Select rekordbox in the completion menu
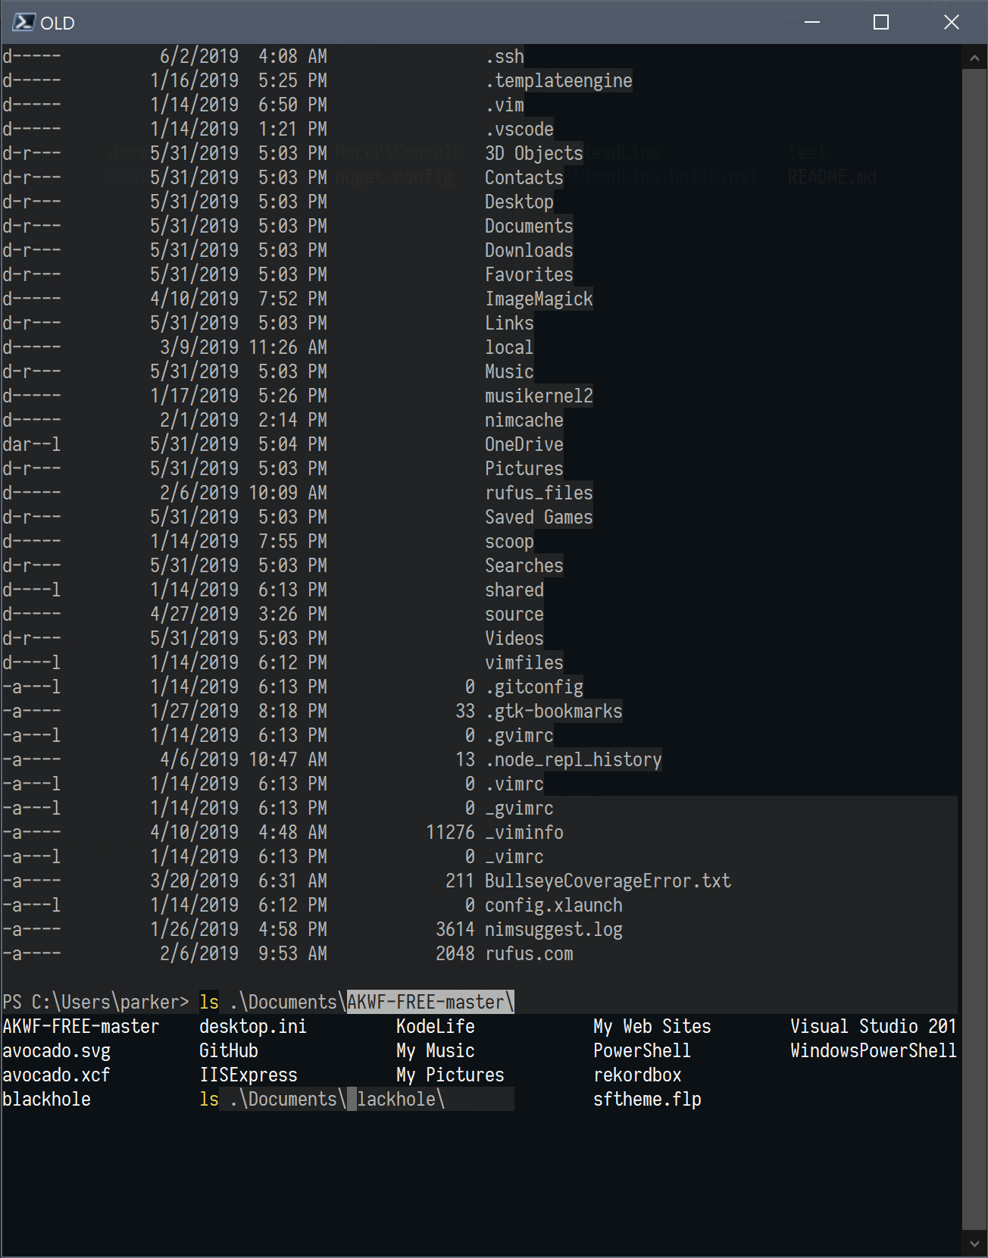988x1258 pixels. point(637,1075)
